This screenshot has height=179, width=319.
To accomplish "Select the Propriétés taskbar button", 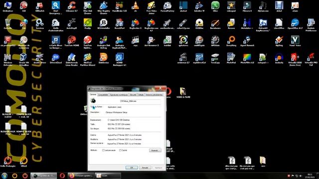I will tap(43, 176).
